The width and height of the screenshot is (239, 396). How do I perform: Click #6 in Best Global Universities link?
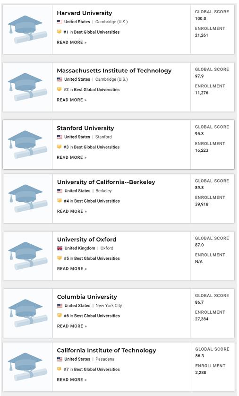coord(92,316)
